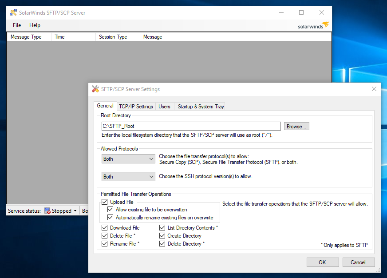The width and height of the screenshot is (387, 278).
Task: Expand the Stopped service status dropdown
Action: (x=75, y=211)
